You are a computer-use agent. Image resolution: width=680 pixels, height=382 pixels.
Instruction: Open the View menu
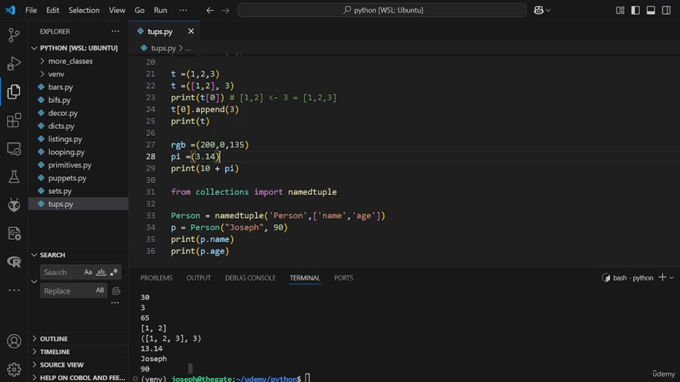[117, 10]
